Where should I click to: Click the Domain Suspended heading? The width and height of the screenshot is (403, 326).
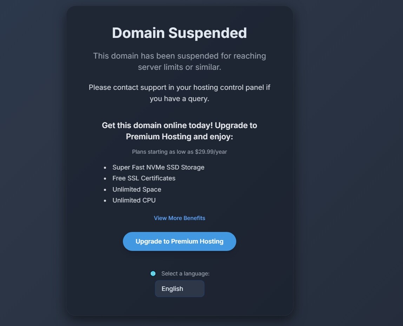point(179,33)
